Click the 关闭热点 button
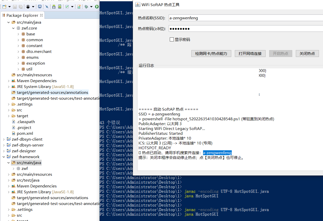Screen dimensions: 323x221 [x=307, y=53]
